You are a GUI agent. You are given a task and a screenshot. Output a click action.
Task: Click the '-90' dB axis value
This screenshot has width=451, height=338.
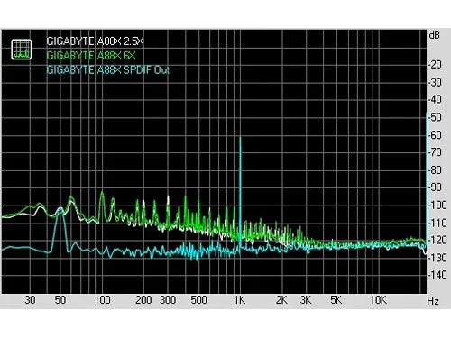point(435,187)
